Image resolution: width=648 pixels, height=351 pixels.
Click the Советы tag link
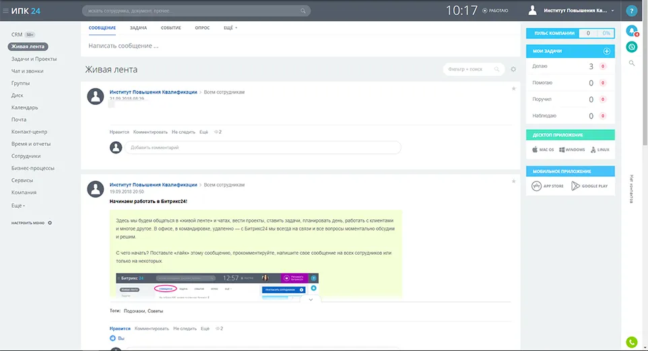point(156,311)
